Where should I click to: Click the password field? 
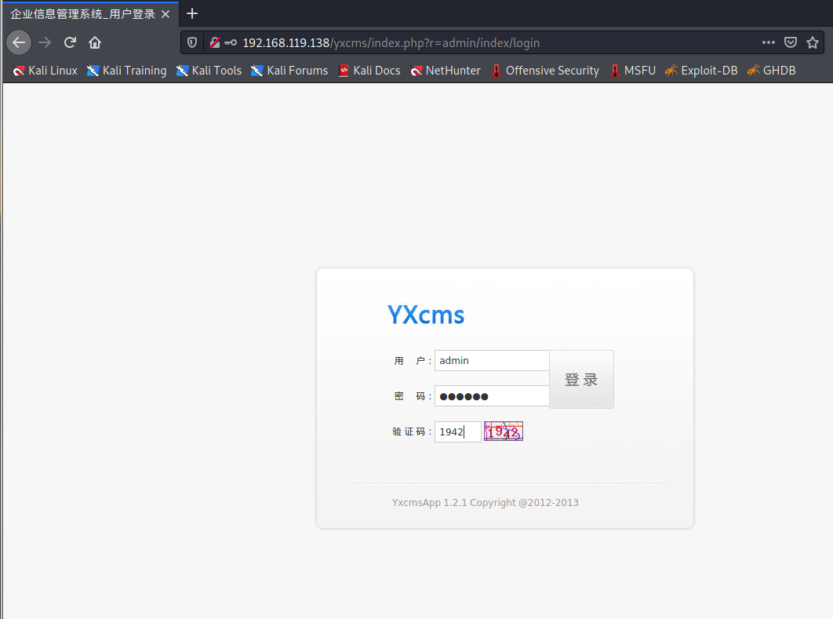[x=492, y=396]
